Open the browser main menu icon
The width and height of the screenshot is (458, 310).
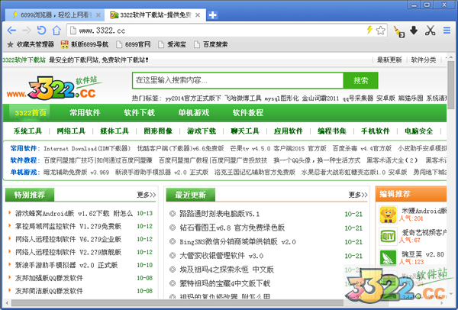coord(447,30)
